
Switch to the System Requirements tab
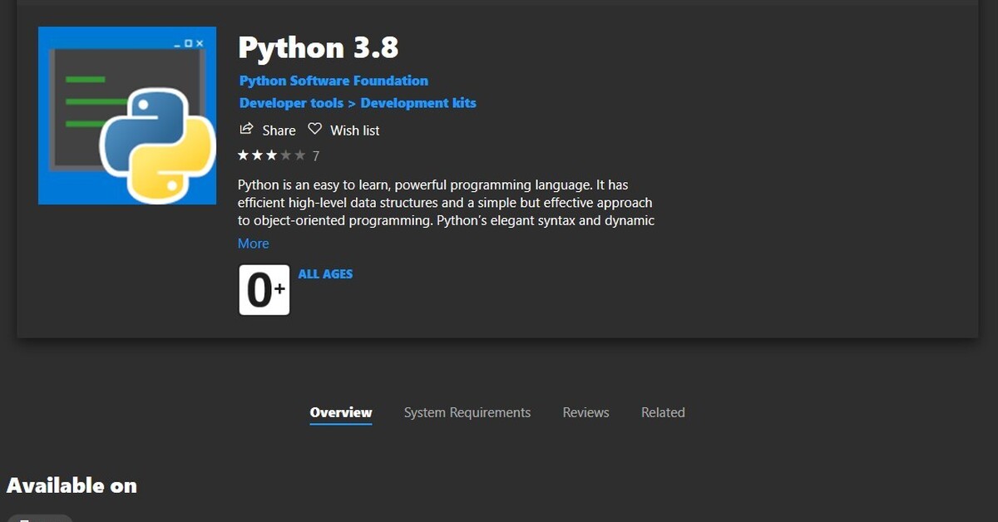pyautogui.click(x=467, y=412)
